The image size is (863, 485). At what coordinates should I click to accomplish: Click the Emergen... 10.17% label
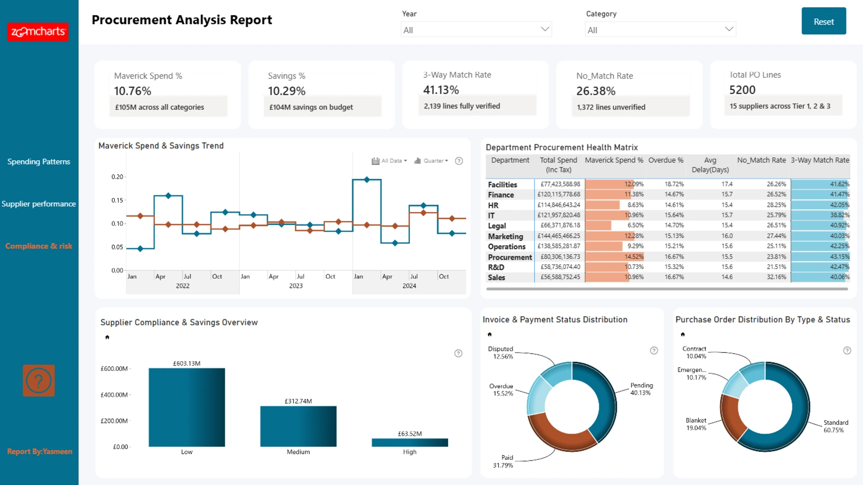(x=692, y=374)
